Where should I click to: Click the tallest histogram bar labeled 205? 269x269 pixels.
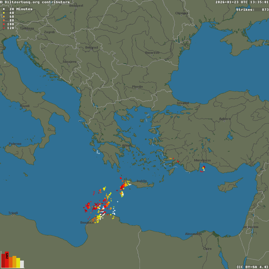pyautogui.click(x=7, y=260)
